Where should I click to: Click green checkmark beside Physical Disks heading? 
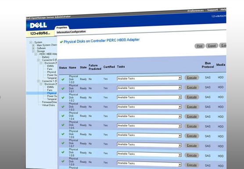[x=61, y=42]
